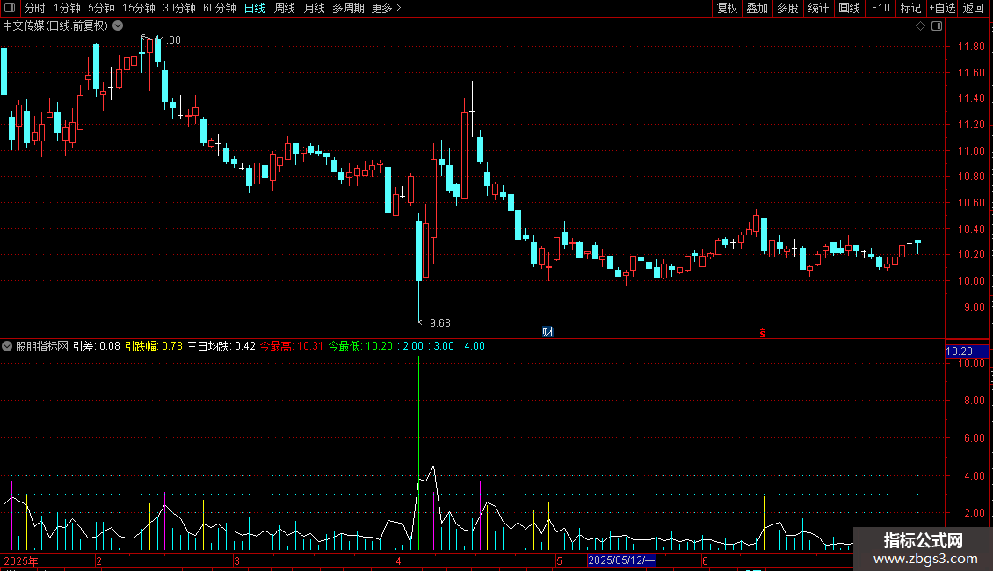
Task: Select the 日线 daily chart
Action: tap(255, 8)
